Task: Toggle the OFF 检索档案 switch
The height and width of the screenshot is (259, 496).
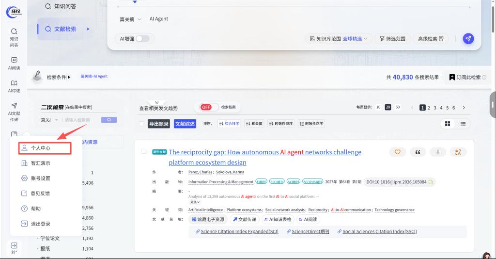Action: pyautogui.click(x=209, y=107)
